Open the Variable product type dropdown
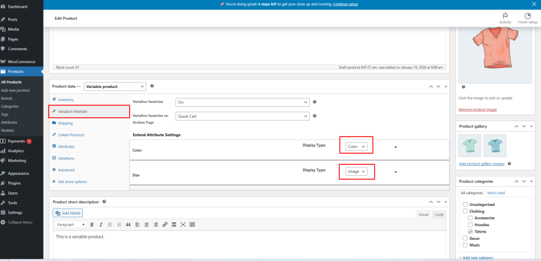 [x=115, y=86]
